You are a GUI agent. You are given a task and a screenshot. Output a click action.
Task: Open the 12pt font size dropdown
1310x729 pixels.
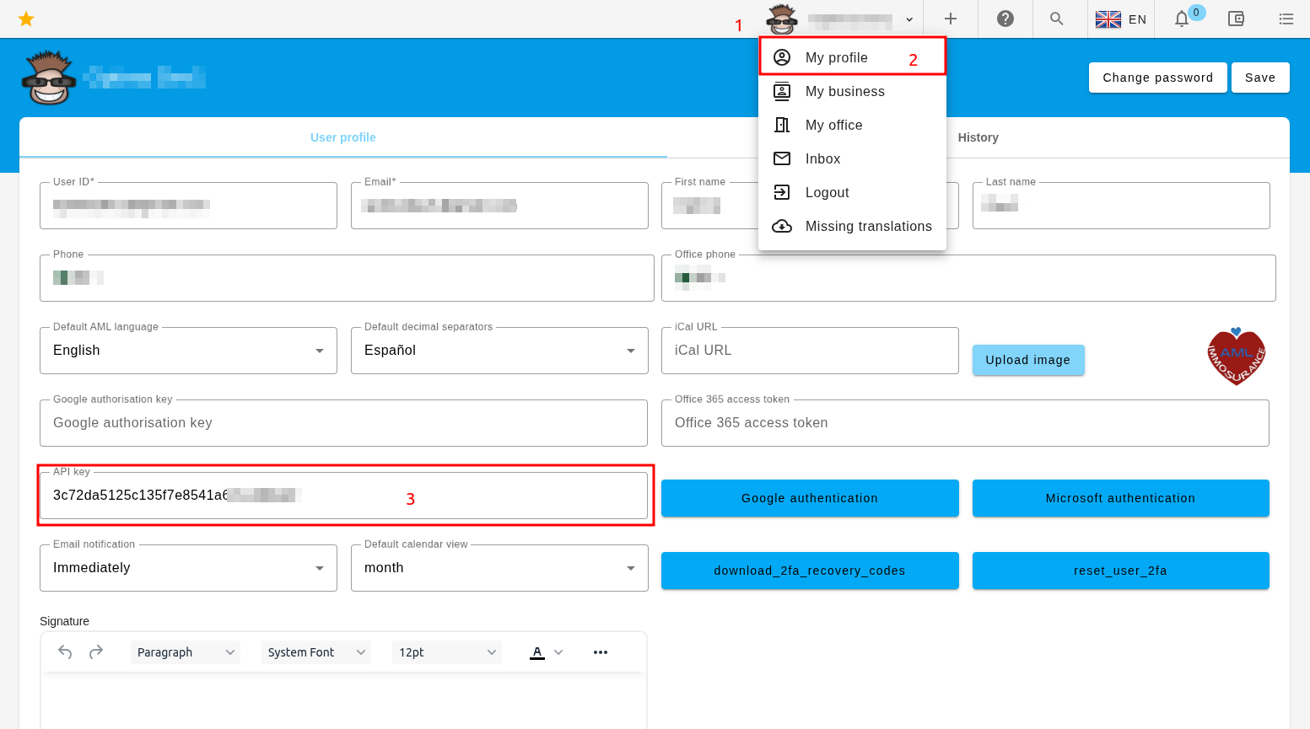[x=447, y=652]
